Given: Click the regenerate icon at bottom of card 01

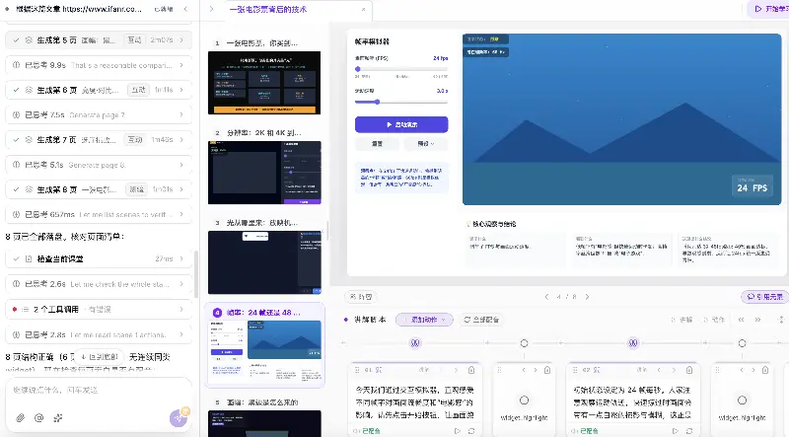Looking at the screenshot, I should click(471, 431).
